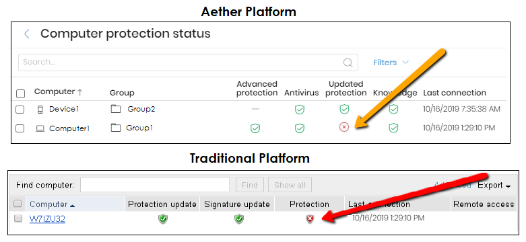The height and width of the screenshot is (242, 526).
Task: Click the Find computer text field
Action: 155,185
